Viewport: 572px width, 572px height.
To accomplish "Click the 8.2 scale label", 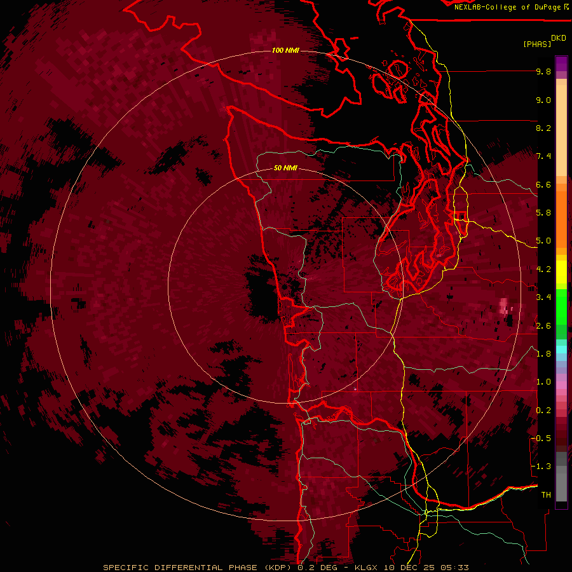I will click(x=543, y=128).
